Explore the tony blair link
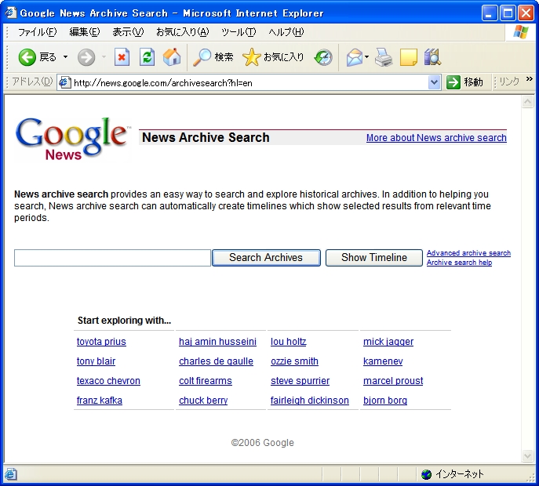This screenshot has height=486, width=539. point(96,361)
